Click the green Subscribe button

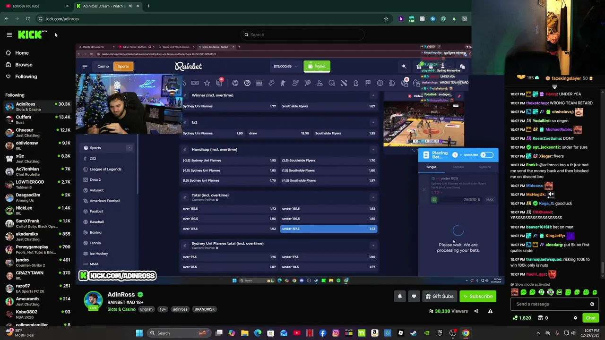478,296
